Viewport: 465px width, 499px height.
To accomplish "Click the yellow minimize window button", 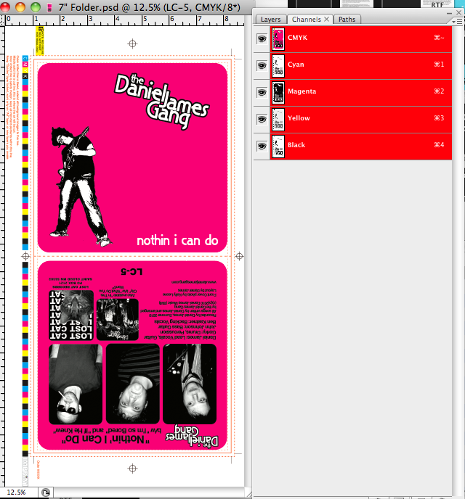I will [20, 7].
